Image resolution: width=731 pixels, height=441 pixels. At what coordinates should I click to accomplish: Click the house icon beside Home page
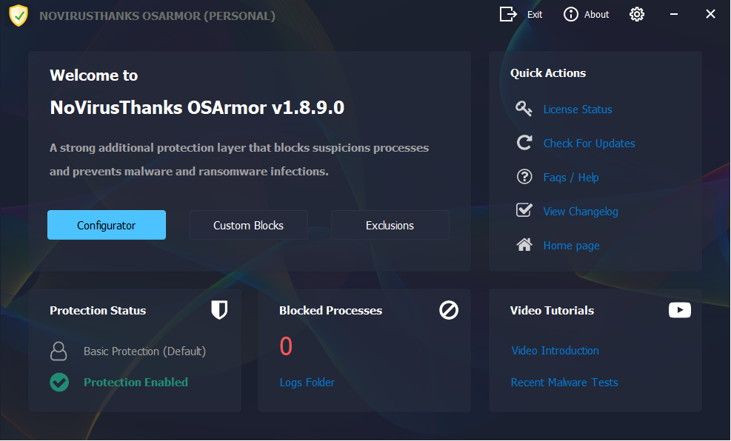click(524, 244)
